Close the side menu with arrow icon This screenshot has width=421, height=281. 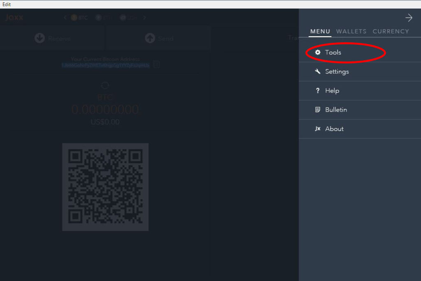pyautogui.click(x=409, y=18)
